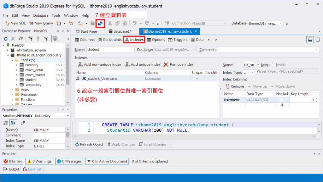Expand the Views folder node

[12, 90]
